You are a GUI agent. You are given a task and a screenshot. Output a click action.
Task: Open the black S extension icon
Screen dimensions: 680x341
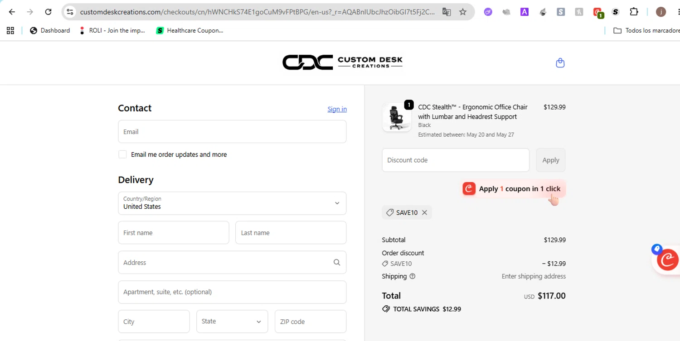point(615,12)
